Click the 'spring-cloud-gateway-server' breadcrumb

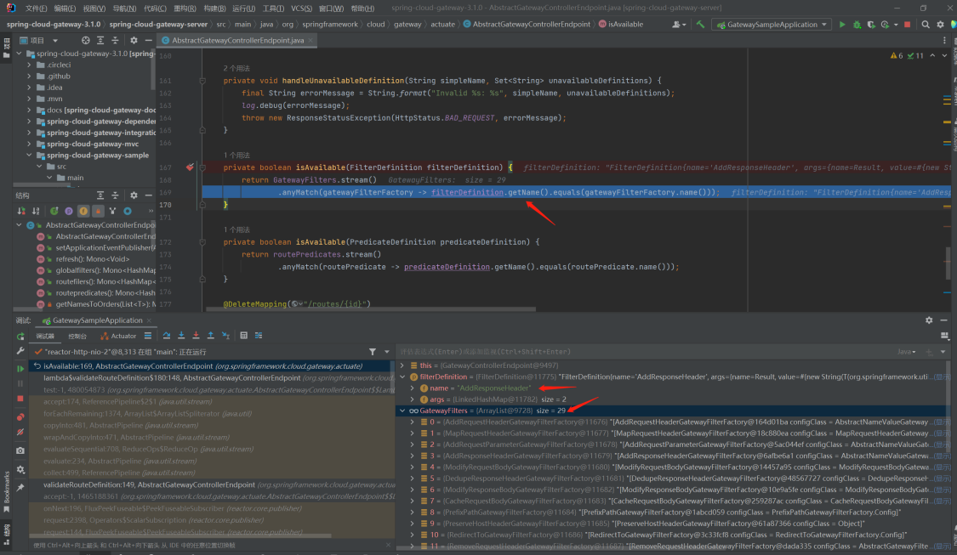click(x=159, y=25)
